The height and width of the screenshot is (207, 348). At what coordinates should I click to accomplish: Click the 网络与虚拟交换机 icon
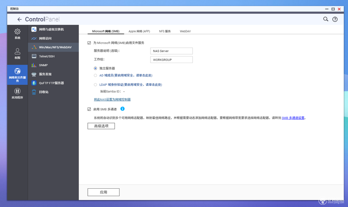click(x=34, y=29)
